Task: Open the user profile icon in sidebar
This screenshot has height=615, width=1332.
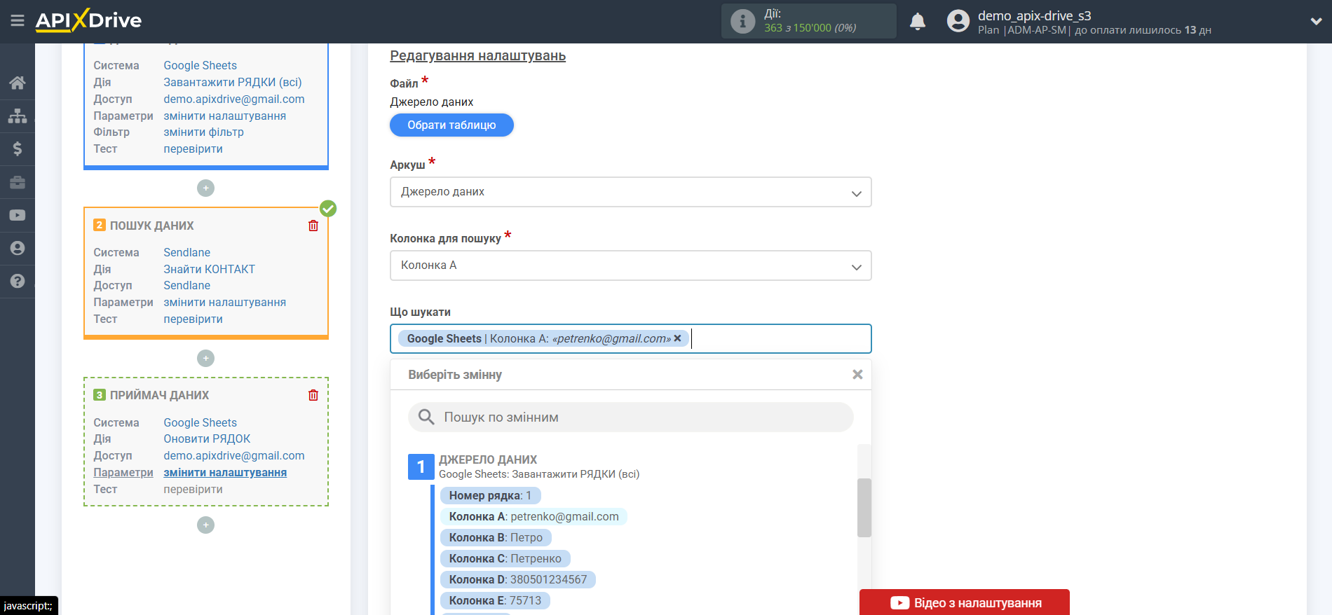Action: [x=18, y=248]
